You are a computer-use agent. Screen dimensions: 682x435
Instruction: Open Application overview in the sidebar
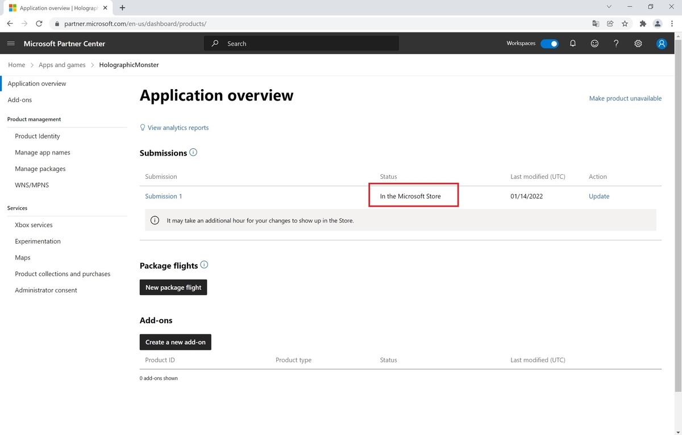37,83
